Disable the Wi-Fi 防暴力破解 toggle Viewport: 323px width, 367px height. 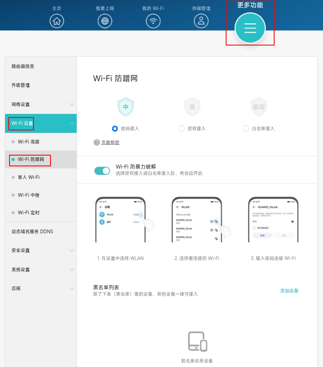click(x=102, y=171)
